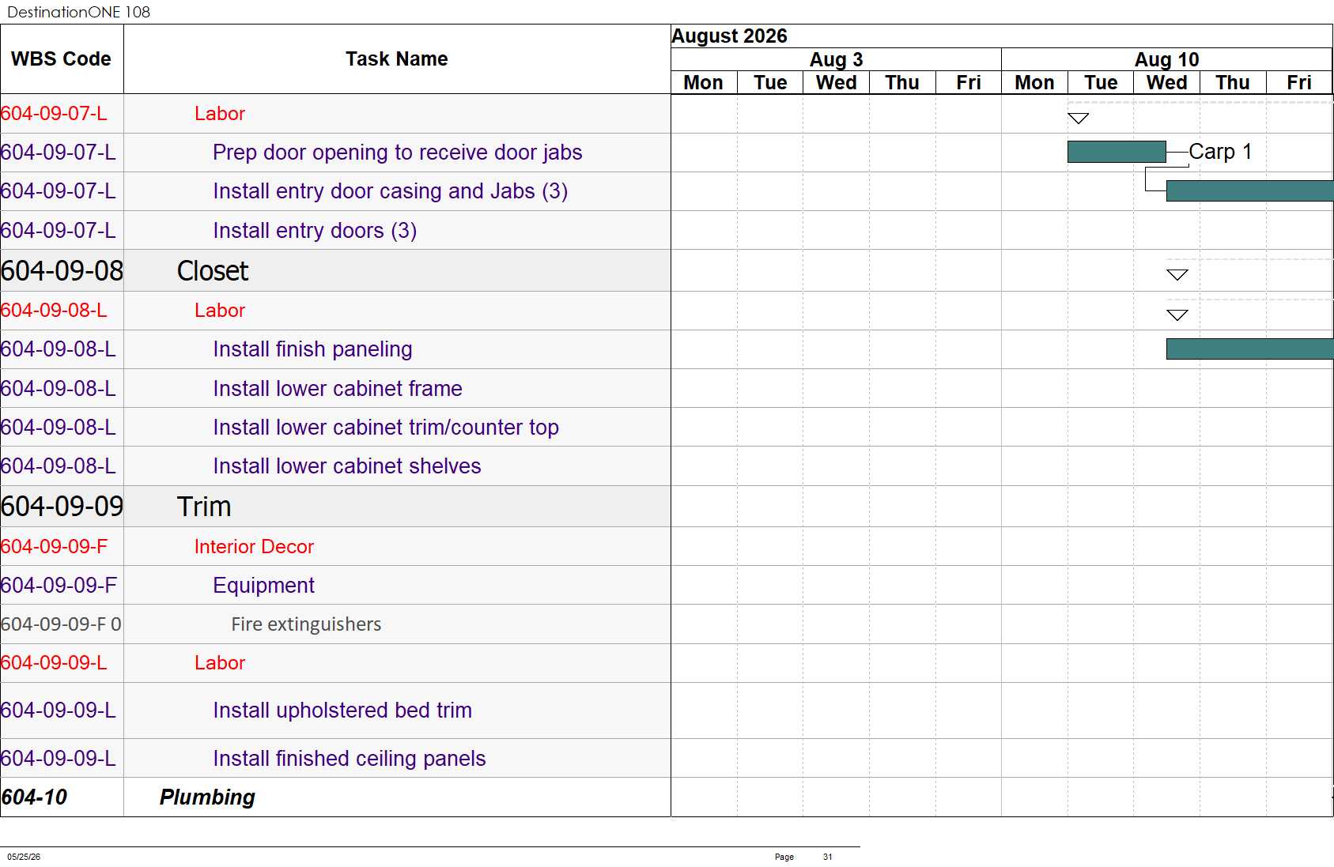Click the summary marker for Labor 604-09-08-L
Image resolution: width=1334 pixels, height=867 pixels.
pos(1177,315)
